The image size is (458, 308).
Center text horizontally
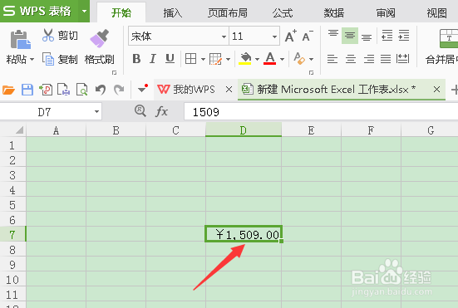coord(351,59)
